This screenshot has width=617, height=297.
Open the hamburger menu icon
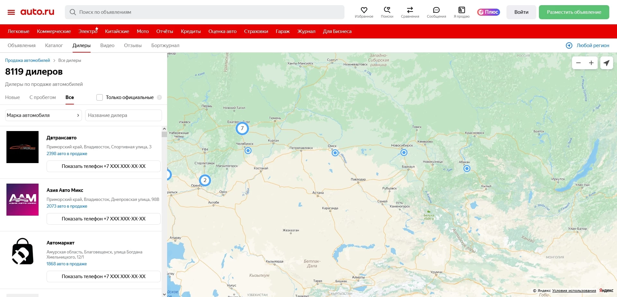[x=11, y=12]
